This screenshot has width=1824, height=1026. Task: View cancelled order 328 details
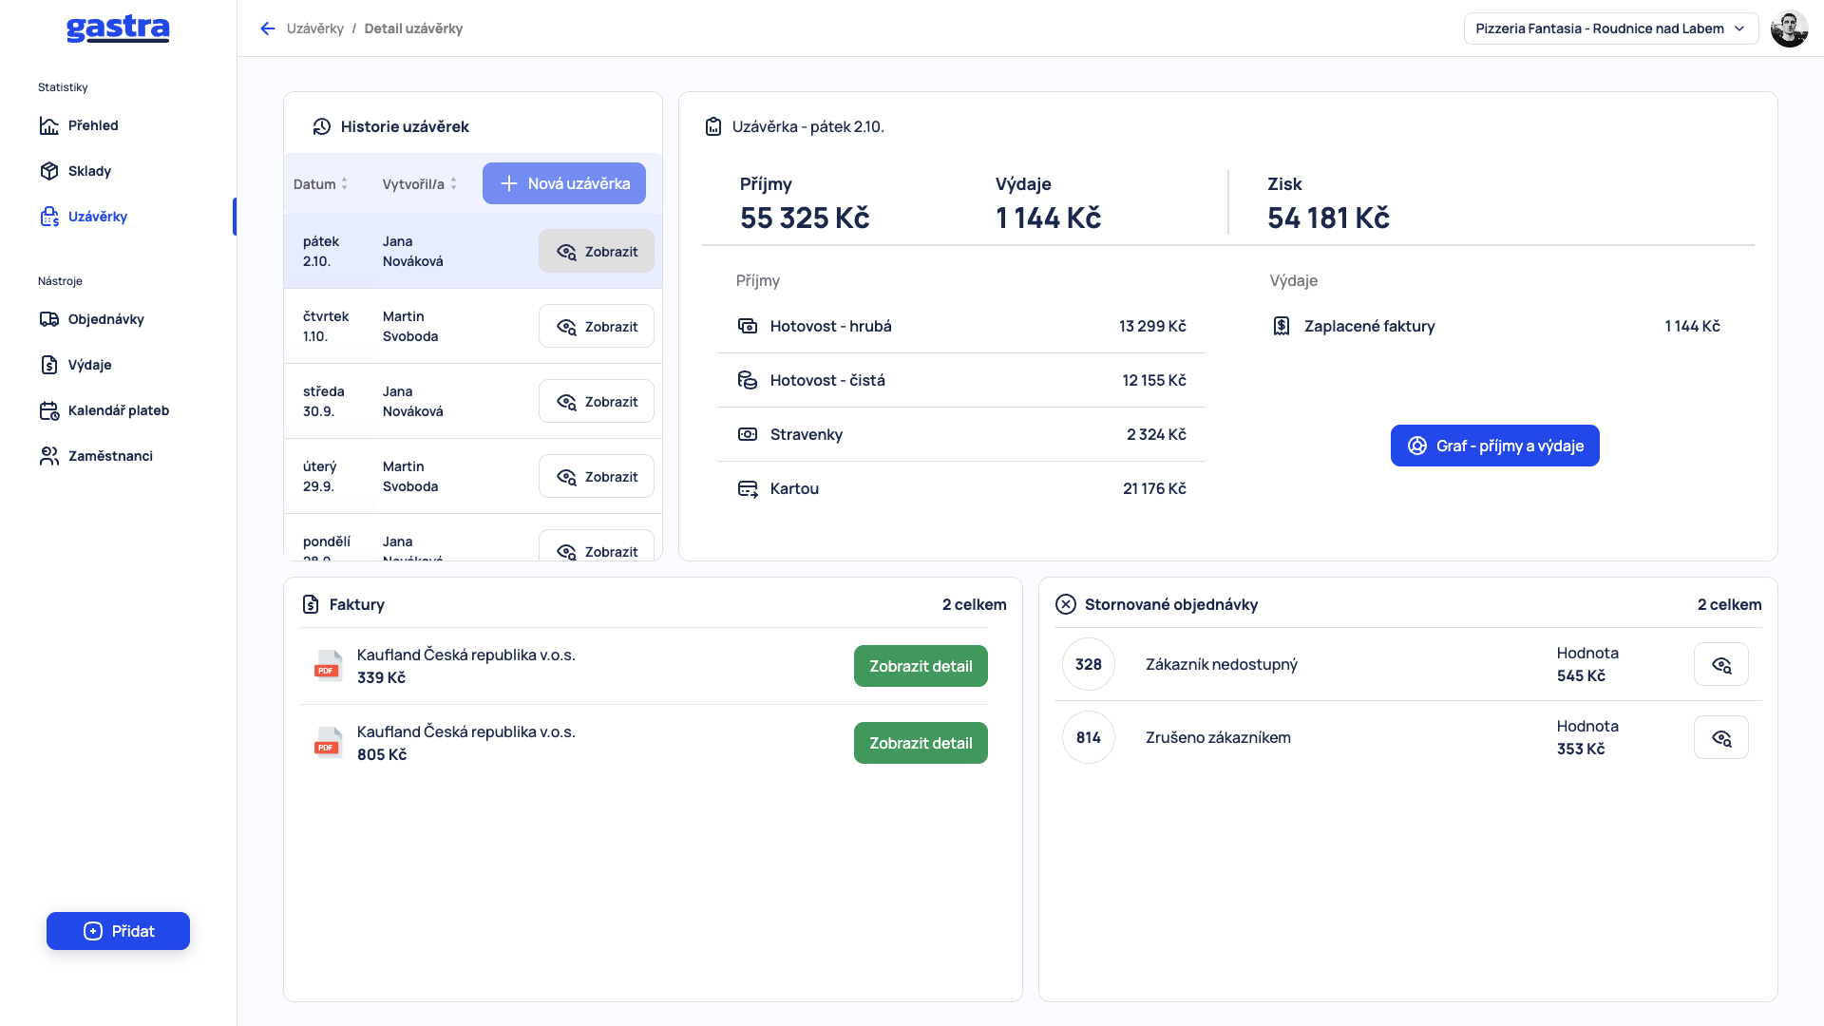(x=1721, y=664)
